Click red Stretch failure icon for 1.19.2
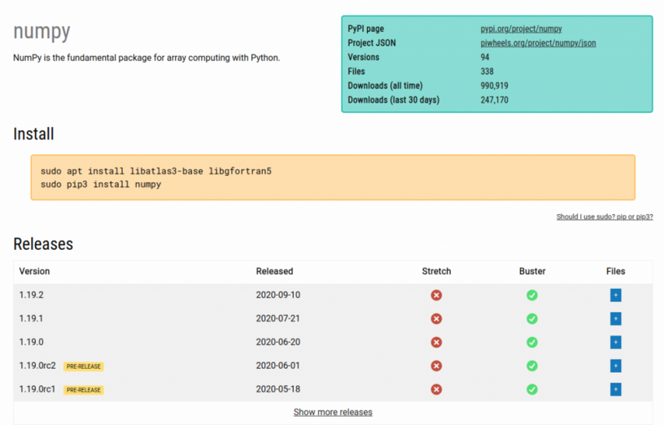The height and width of the screenshot is (425, 664). click(x=436, y=295)
